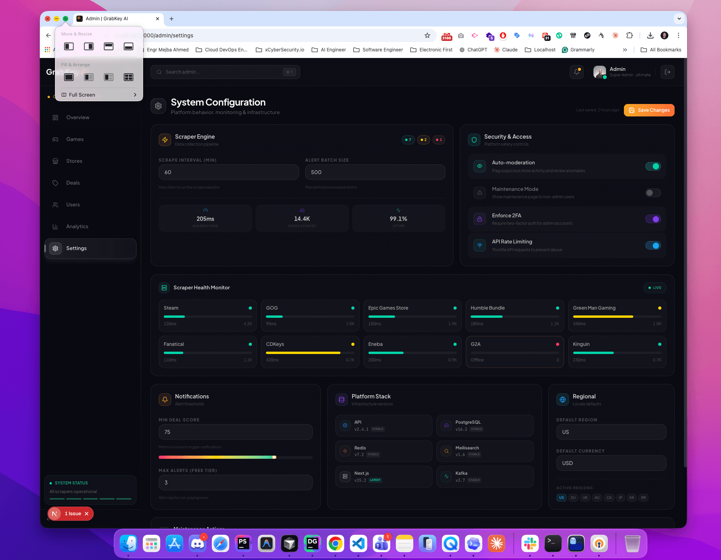721x560 pixels.
Task: Open the Default Region dropdown
Action: 611,432
